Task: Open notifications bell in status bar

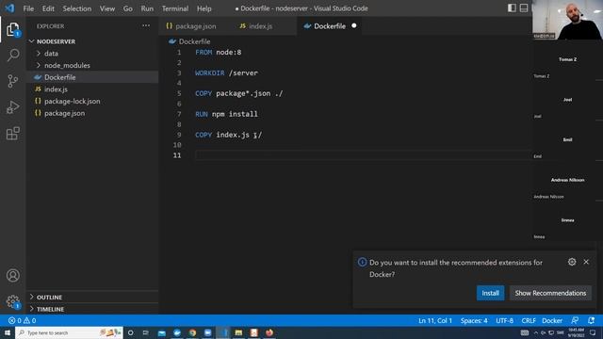Action: (x=591, y=320)
